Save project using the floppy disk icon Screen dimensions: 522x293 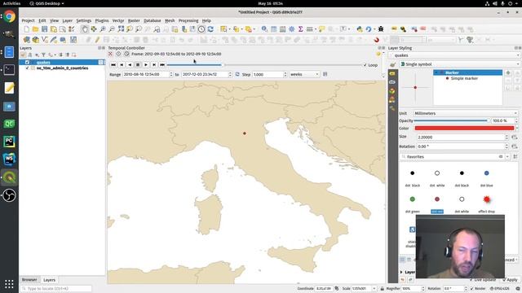pos(44,29)
